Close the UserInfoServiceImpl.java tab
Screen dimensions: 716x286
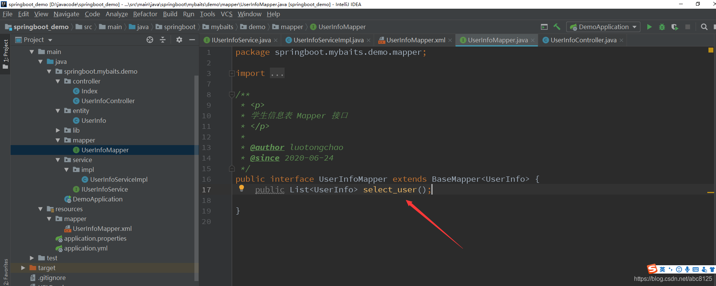[x=369, y=40]
